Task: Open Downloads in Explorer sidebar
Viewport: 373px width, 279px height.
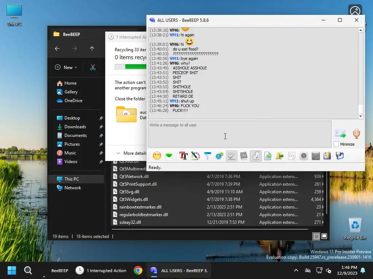Action: click(x=71, y=127)
